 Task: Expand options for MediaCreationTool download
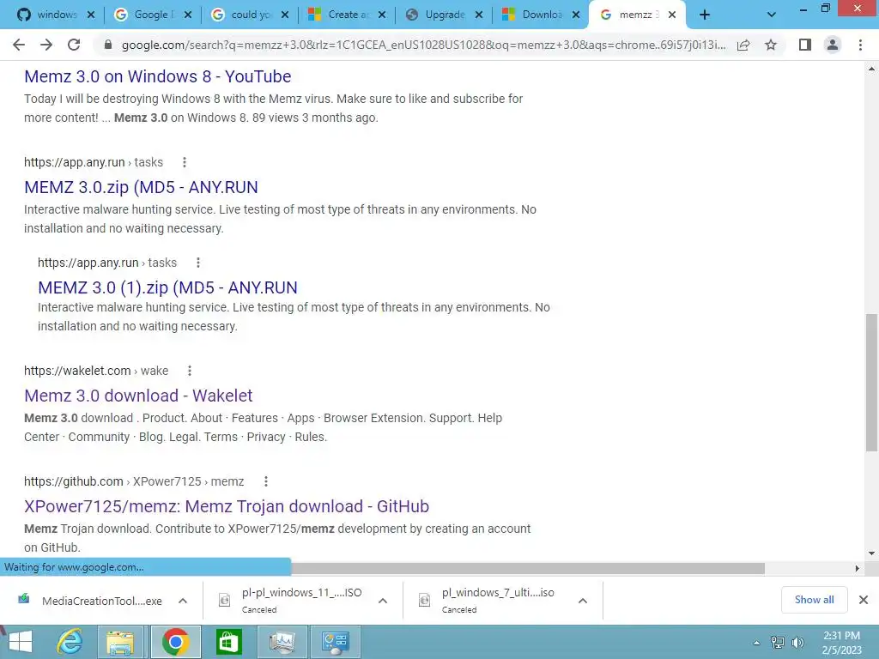click(x=183, y=601)
